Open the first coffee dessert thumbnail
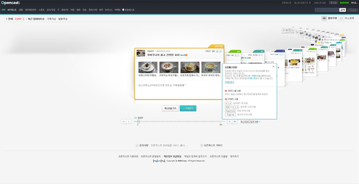This screenshot has width=359, height=184. tap(148, 68)
